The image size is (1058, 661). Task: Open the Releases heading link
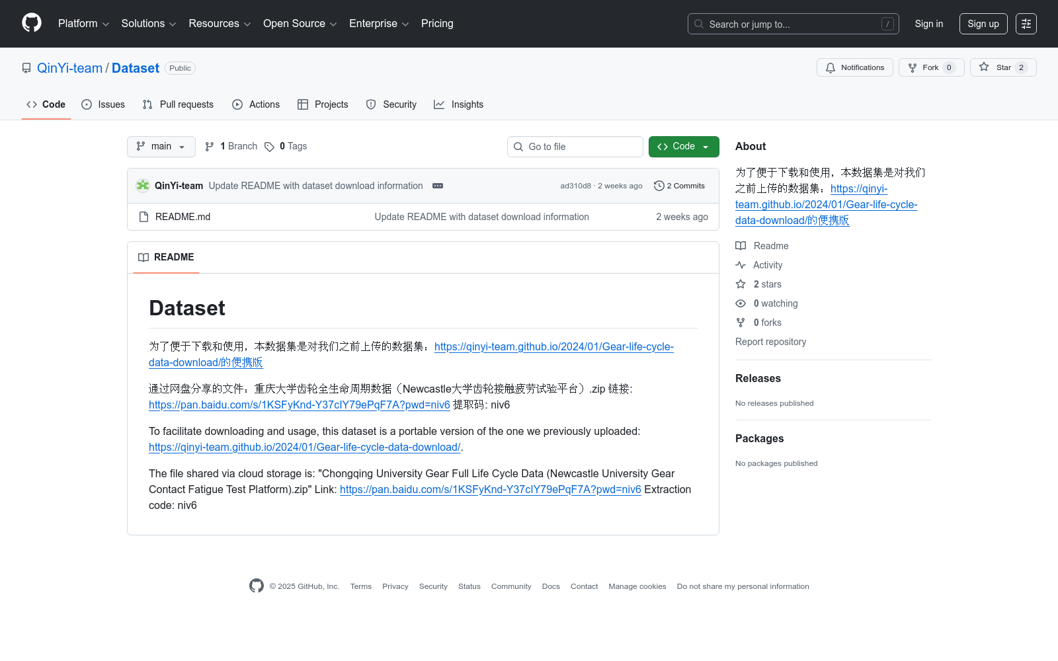tap(758, 378)
